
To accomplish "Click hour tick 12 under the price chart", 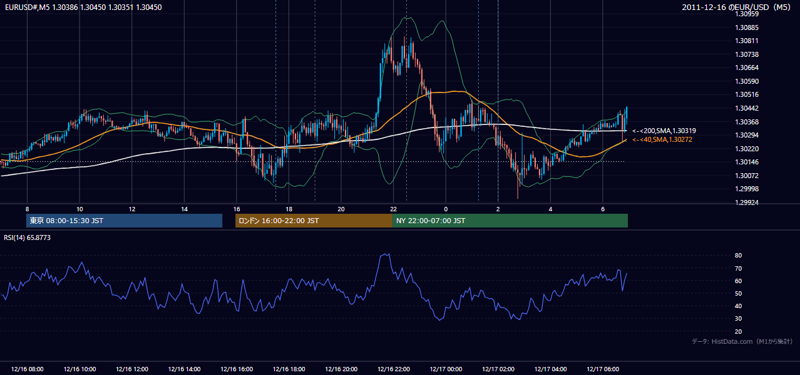I will coord(131,209).
